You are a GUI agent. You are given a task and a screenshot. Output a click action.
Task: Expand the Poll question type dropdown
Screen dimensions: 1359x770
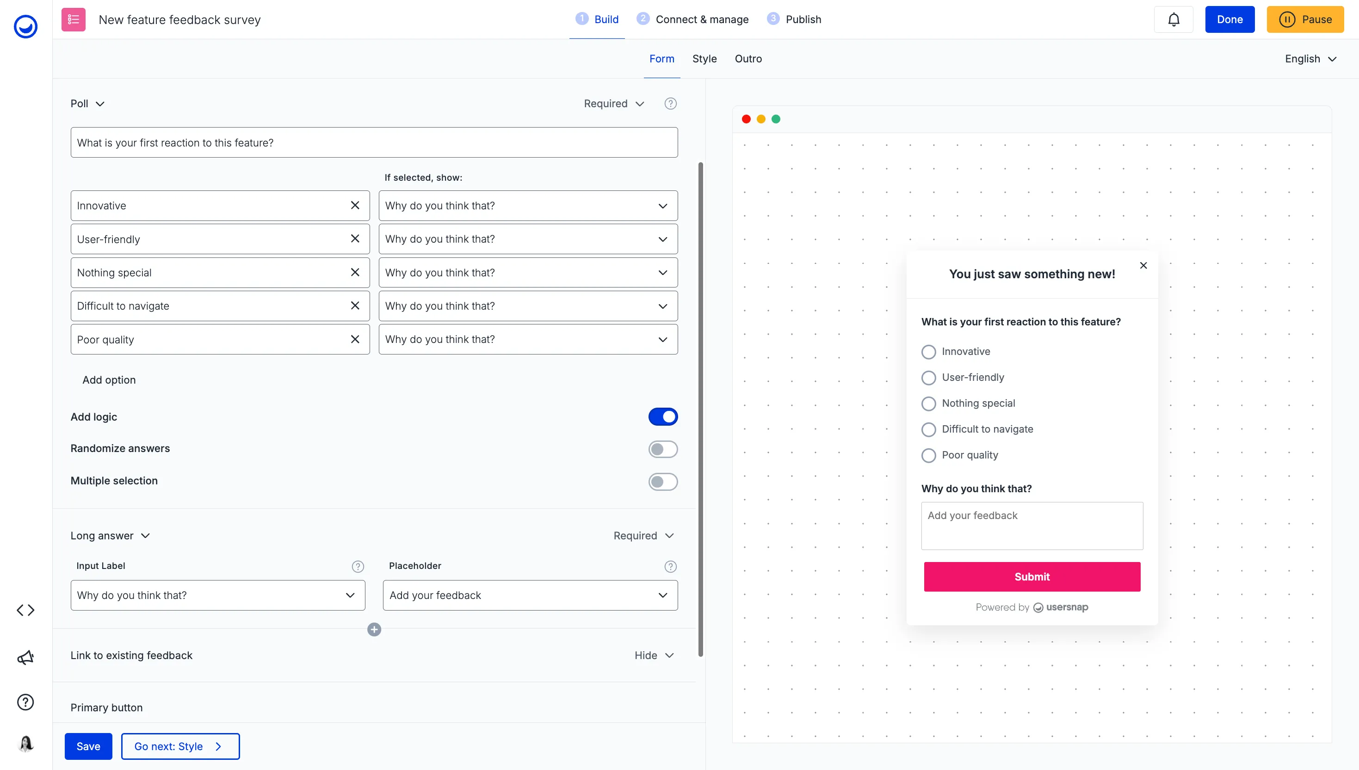point(87,104)
